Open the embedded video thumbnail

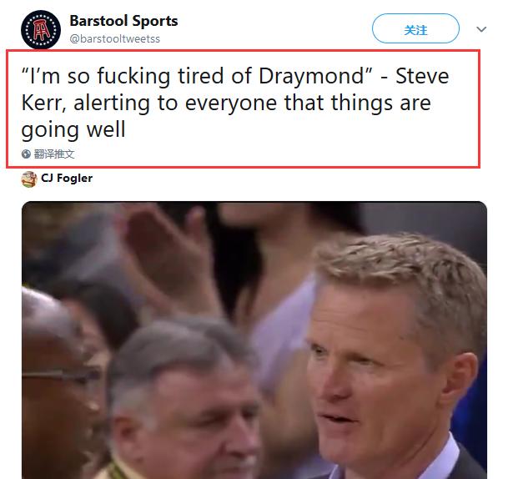pos(254,340)
